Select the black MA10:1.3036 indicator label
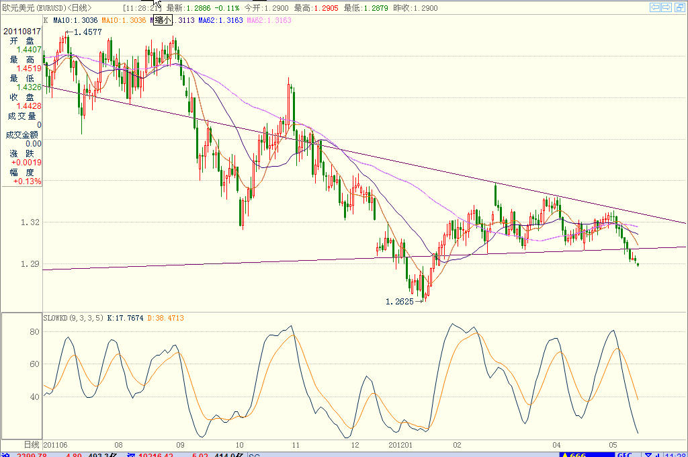The width and height of the screenshot is (688, 457). [x=75, y=20]
